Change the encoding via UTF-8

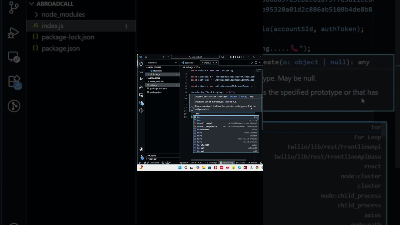tap(193, 163)
